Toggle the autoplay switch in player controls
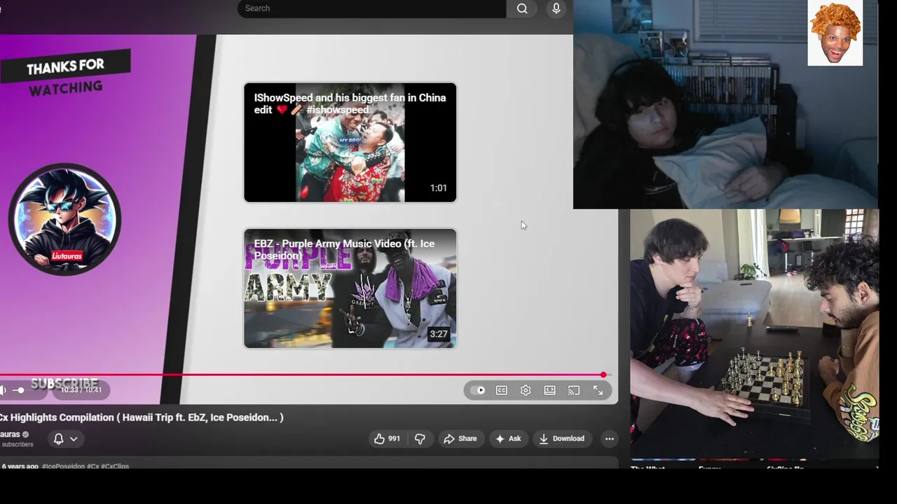897x504 pixels. click(478, 391)
